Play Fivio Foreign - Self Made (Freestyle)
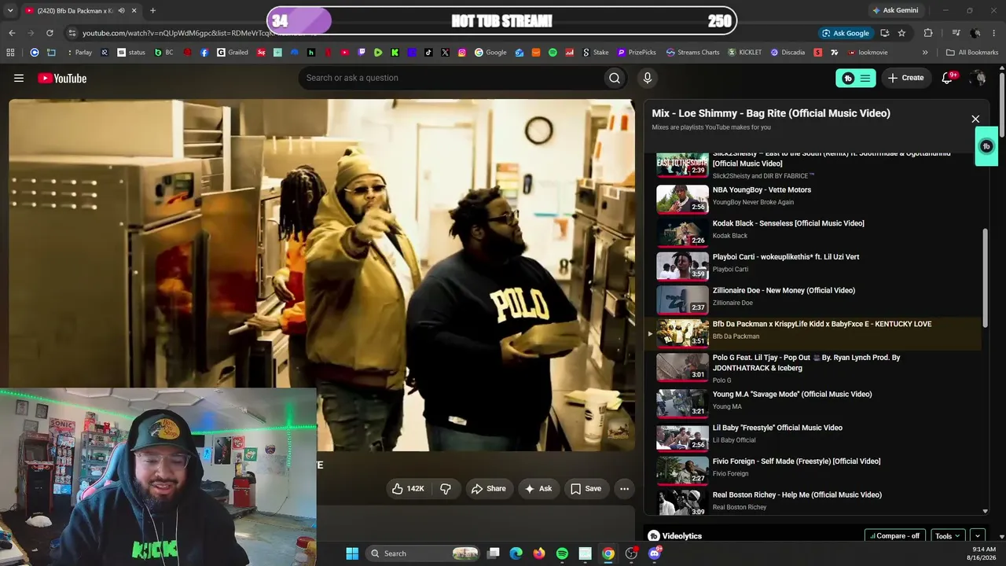Image resolution: width=1006 pixels, height=566 pixels. (x=815, y=470)
